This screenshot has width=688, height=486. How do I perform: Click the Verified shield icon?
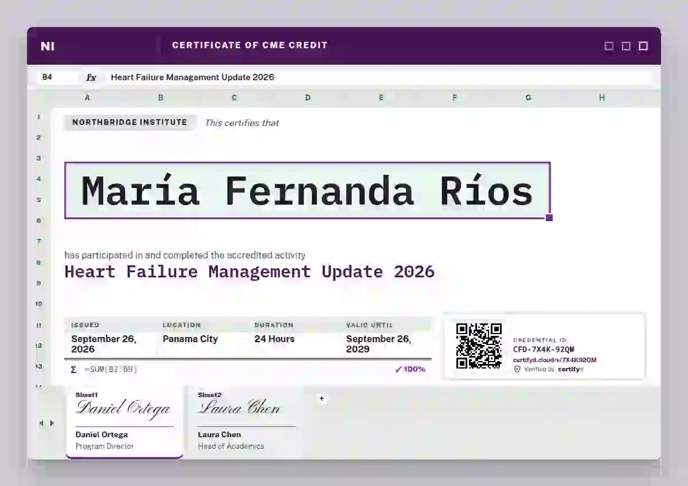click(x=517, y=370)
